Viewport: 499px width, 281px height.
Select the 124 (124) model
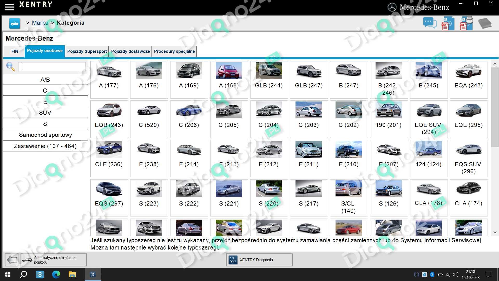429,158
